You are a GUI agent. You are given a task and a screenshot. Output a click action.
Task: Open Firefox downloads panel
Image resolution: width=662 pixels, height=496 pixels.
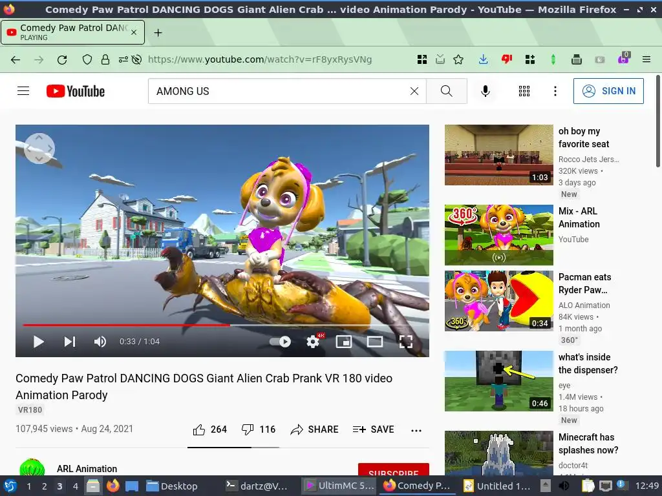tap(484, 59)
